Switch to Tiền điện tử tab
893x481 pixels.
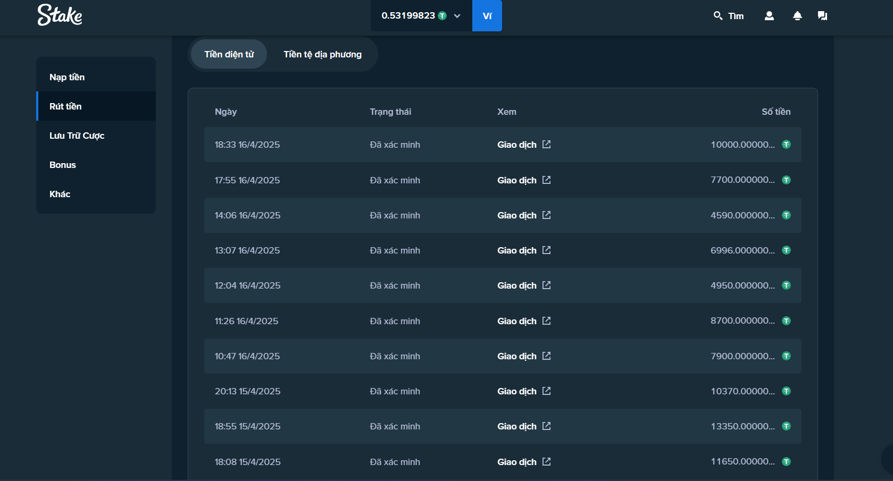(x=229, y=54)
